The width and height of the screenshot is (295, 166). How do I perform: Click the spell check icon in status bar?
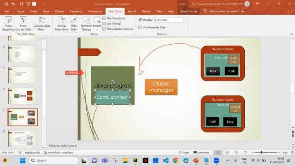click(19, 153)
